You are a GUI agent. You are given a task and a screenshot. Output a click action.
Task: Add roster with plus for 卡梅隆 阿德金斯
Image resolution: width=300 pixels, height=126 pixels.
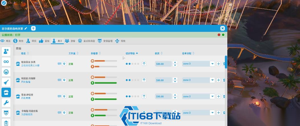tap(219, 113)
